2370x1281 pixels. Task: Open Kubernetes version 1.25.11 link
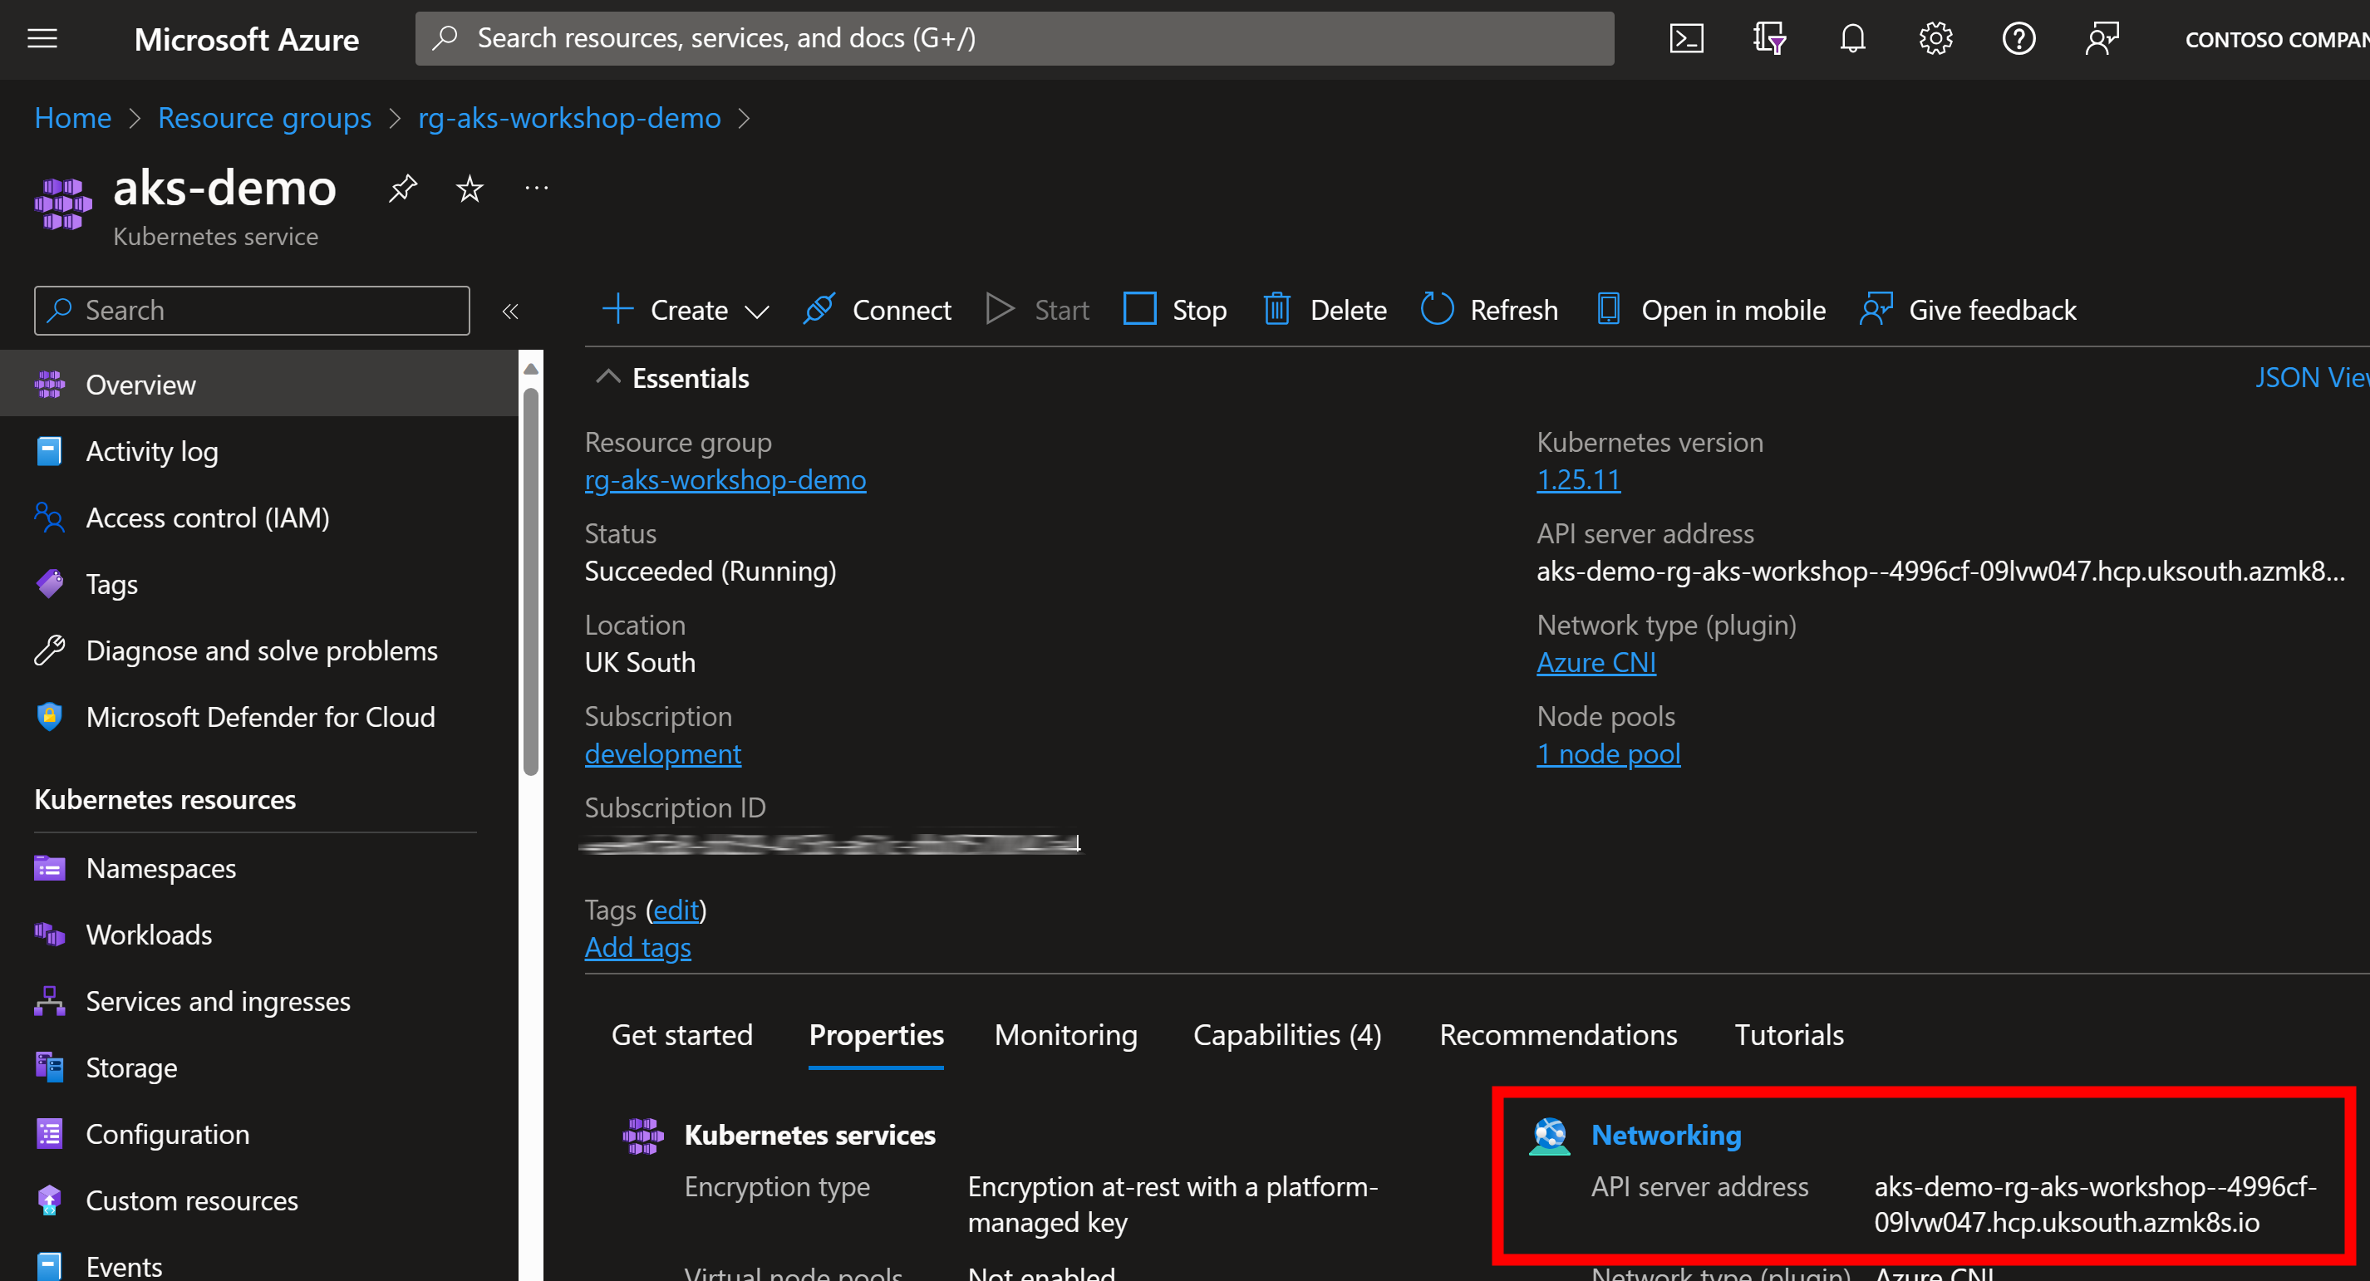[1578, 480]
